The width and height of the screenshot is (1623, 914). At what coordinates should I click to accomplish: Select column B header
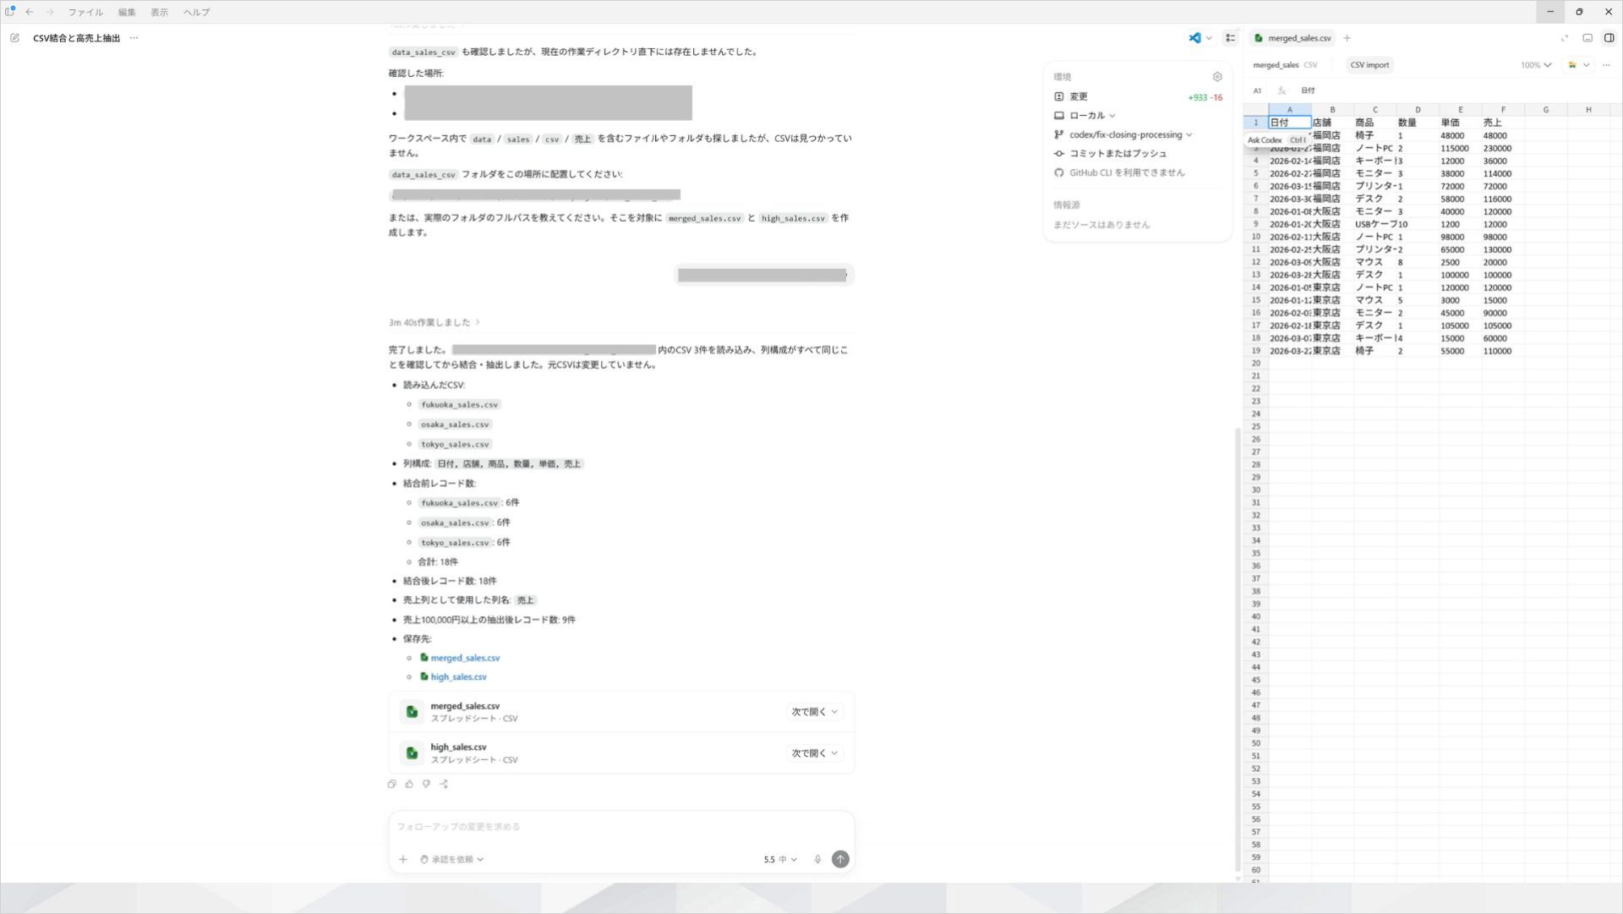(x=1332, y=110)
